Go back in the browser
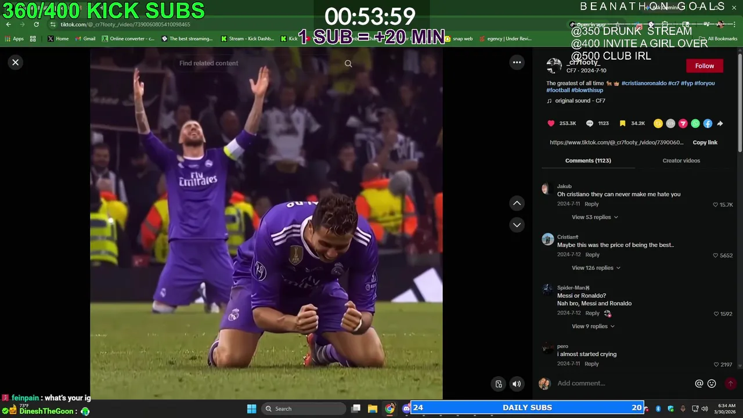 8,24
